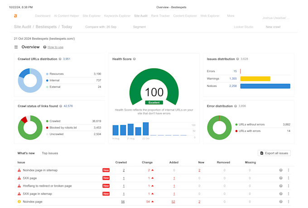The image size is (308, 208).
Task: Open Content Explorer
Action: 185,16
